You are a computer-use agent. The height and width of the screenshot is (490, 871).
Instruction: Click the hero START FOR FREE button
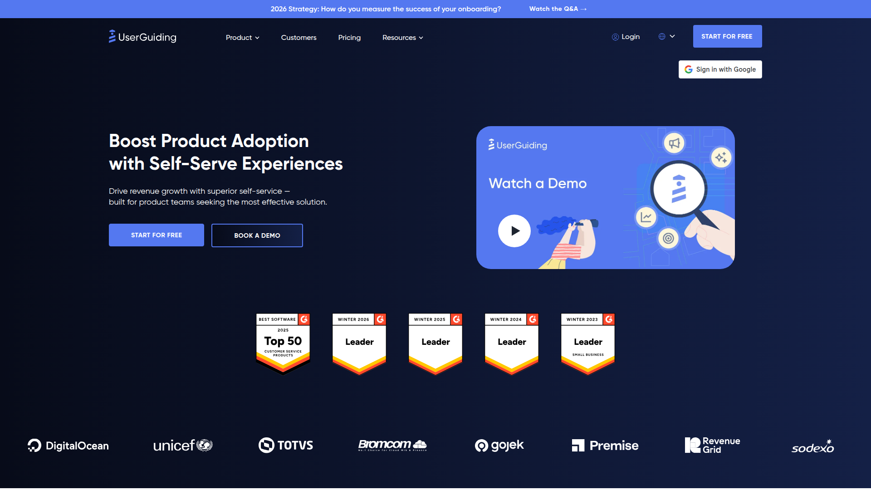click(157, 235)
